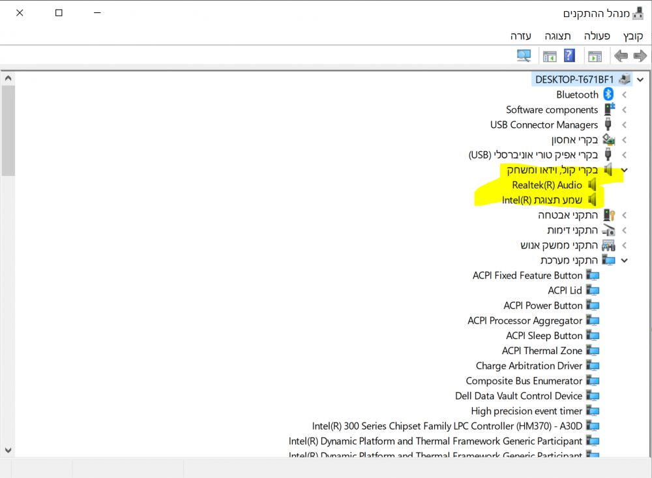Open the עזרה menu
This screenshot has height=478, width=652.
point(520,36)
